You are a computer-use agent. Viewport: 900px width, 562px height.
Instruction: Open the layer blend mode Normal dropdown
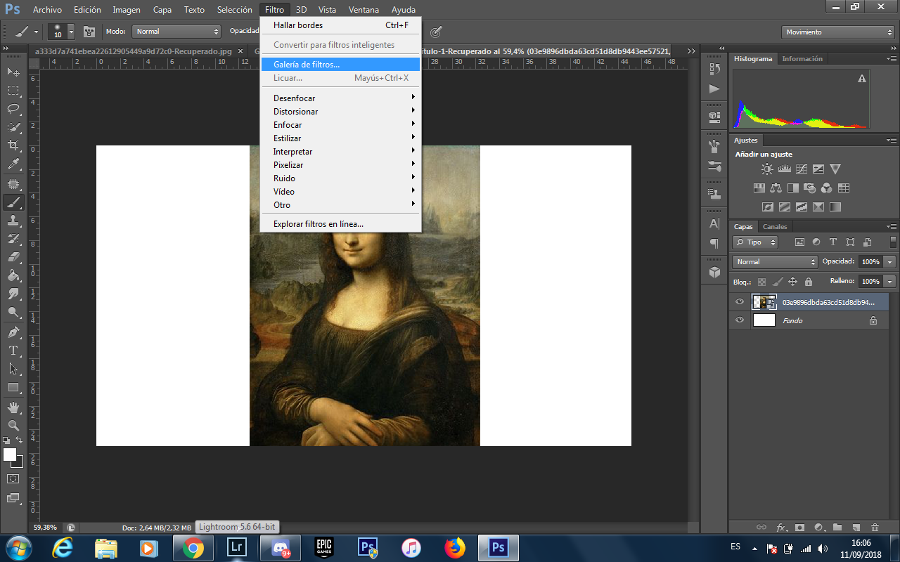(774, 261)
